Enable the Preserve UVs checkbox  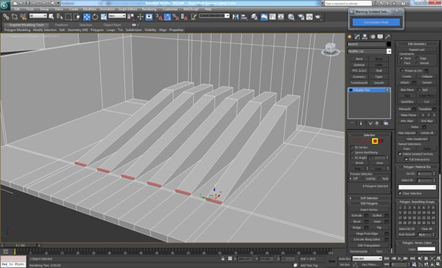pyautogui.click(x=402, y=70)
